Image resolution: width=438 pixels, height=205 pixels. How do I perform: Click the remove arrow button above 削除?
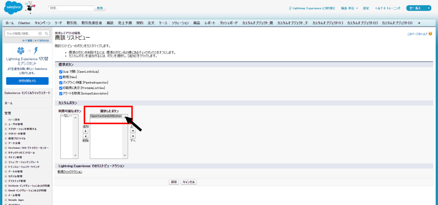point(86,136)
